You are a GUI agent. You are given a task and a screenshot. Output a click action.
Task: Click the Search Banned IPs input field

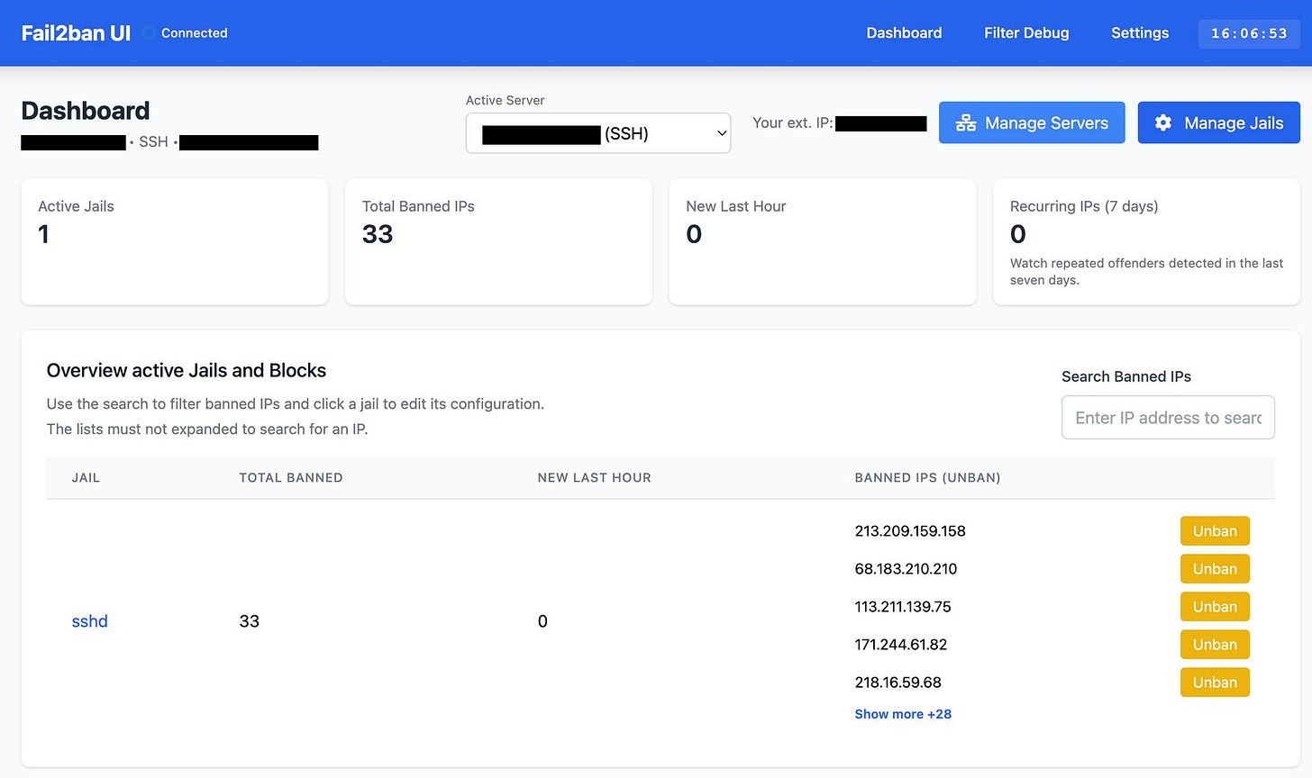pos(1168,417)
